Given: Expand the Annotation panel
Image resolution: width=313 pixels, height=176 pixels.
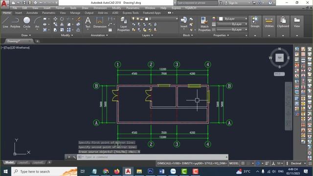Looking at the screenshot, I should (x=99, y=35).
